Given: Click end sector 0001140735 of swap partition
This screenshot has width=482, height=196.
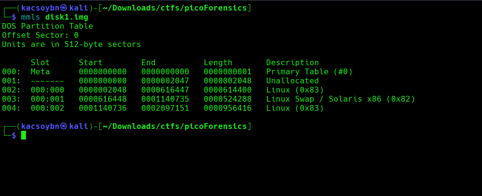Looking at the screenshot, I should (x=165, y=99).
